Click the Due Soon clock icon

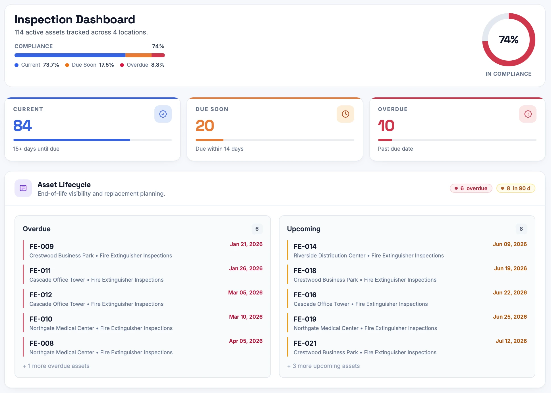pyautogui.click(x=345, y=114)
